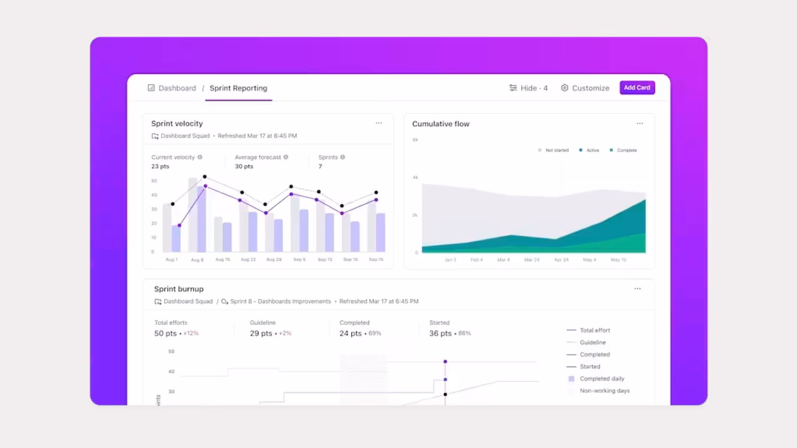Click the Customize gear icon
Viewport: 797px width, 448px height.
pyautogui.click(x=564, y=88)
